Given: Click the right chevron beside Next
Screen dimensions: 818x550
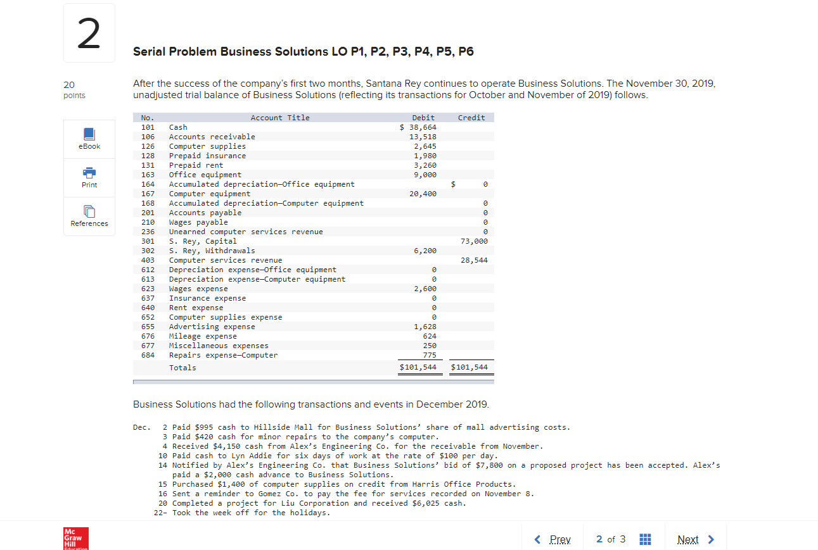Looking at the screenshot, I should [711, 539].
